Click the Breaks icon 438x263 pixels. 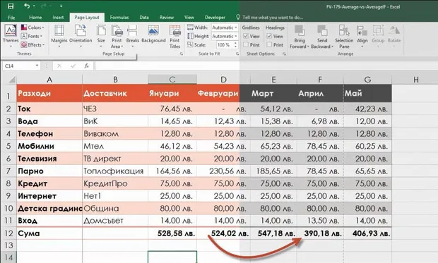click(132, 30)
